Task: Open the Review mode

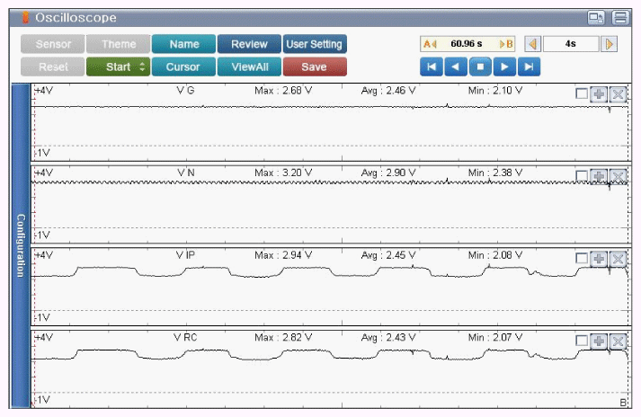Action: pyautogui.click(x=249, y=44)
